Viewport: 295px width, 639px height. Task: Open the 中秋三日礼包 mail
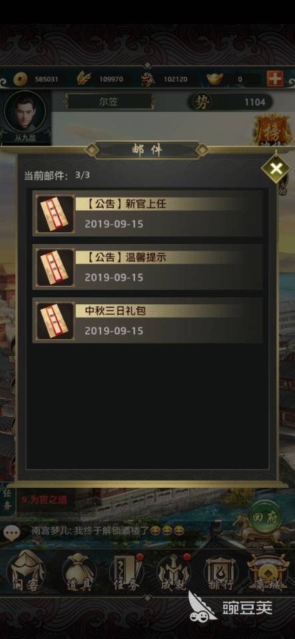point(148,320)
